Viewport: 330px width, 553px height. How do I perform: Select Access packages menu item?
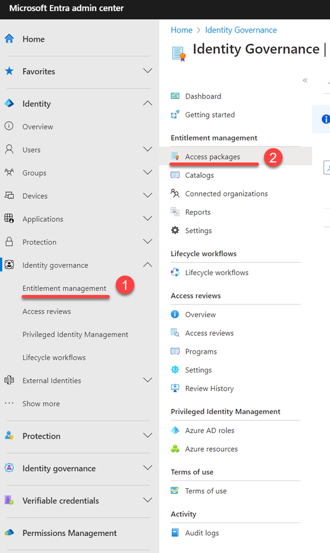(235, 156)
